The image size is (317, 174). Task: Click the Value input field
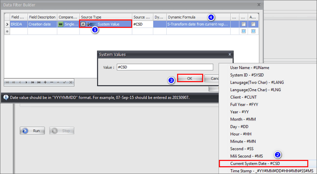pyautogui.click(x=164, y=67)
